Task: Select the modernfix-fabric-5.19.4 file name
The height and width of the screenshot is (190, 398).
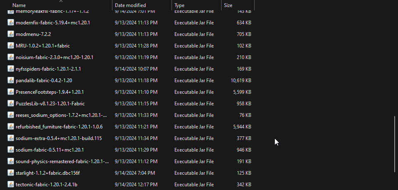Action: (x=52, y=23)
